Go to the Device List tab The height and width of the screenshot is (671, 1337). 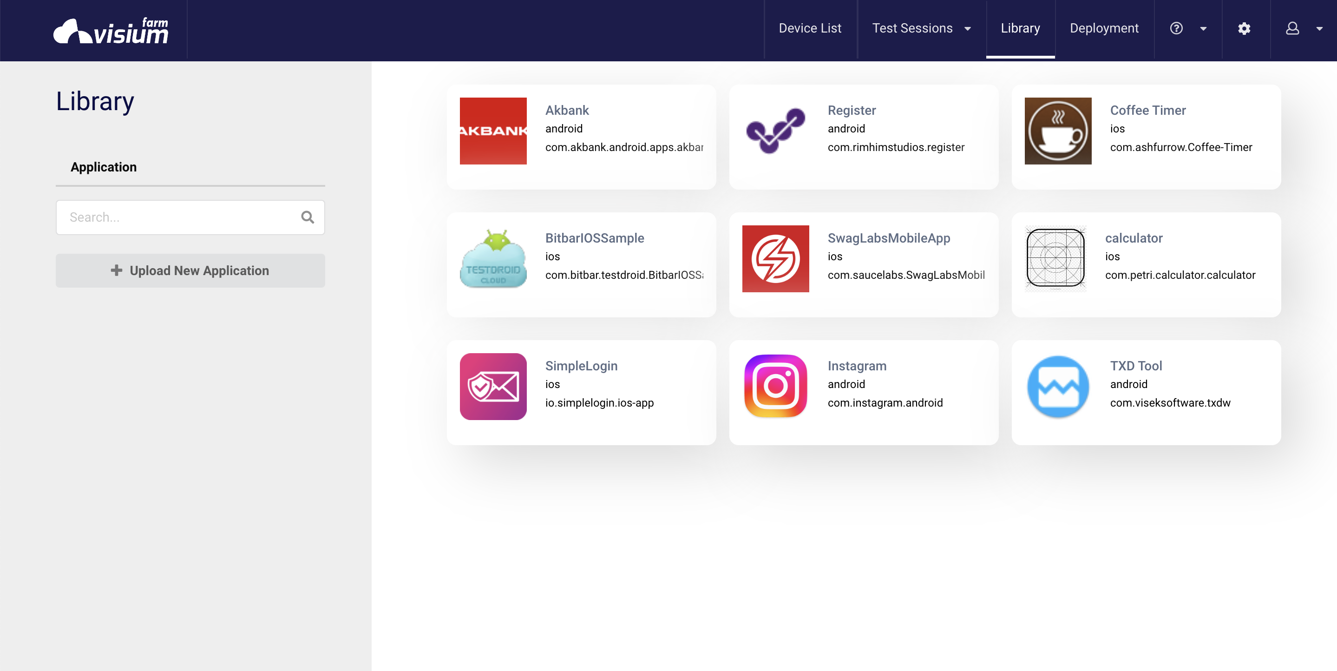coord(810,28)
